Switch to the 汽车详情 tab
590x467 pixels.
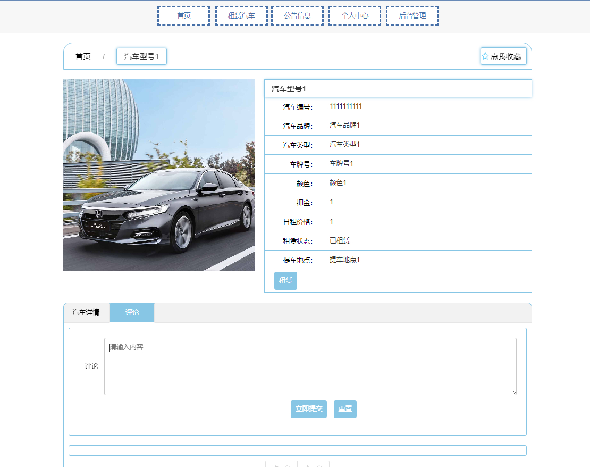(86, 312)
